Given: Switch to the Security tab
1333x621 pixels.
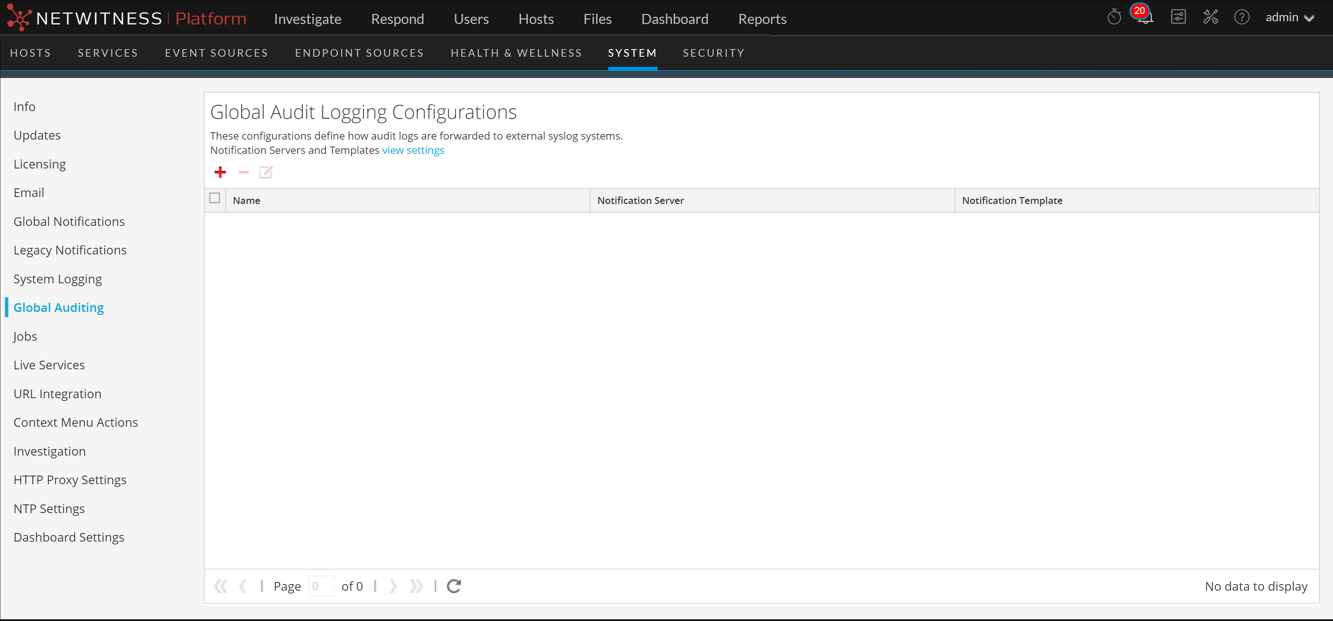Looking at the screenshot, I should tap(713, 53).
